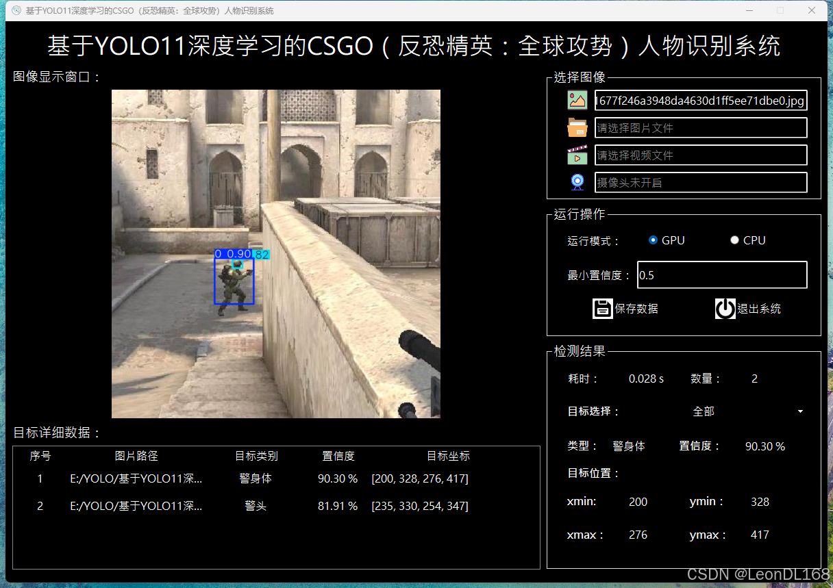Click the 目标坐标 column header
Viewport: 833px width, 588px height.
point(448,456)
